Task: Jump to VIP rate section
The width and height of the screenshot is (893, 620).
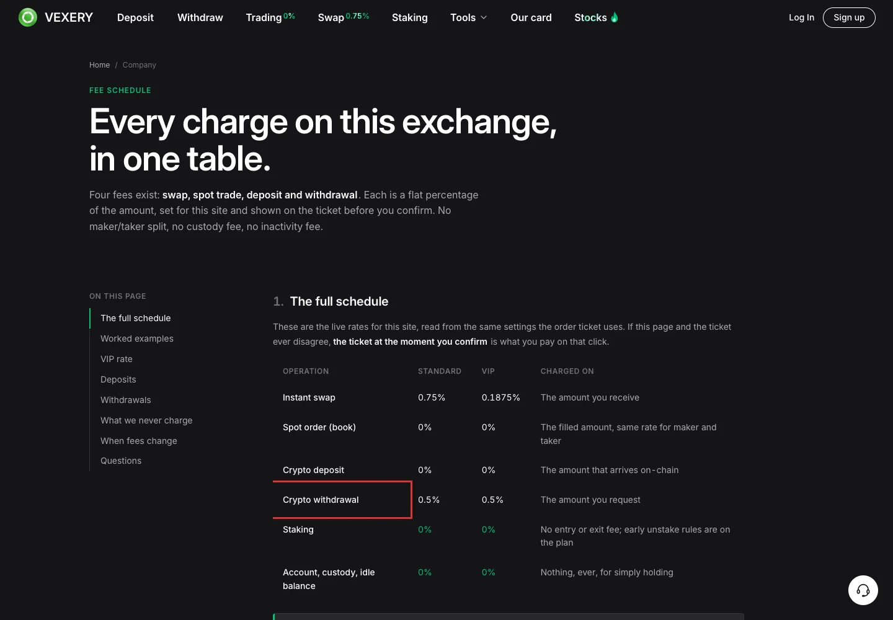Action: tap(117, 359)
